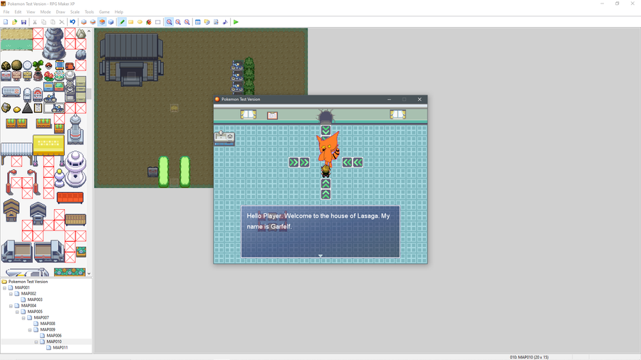Collapse the MAP004 tree node
The image size is (641, 360).
point(11,306)
